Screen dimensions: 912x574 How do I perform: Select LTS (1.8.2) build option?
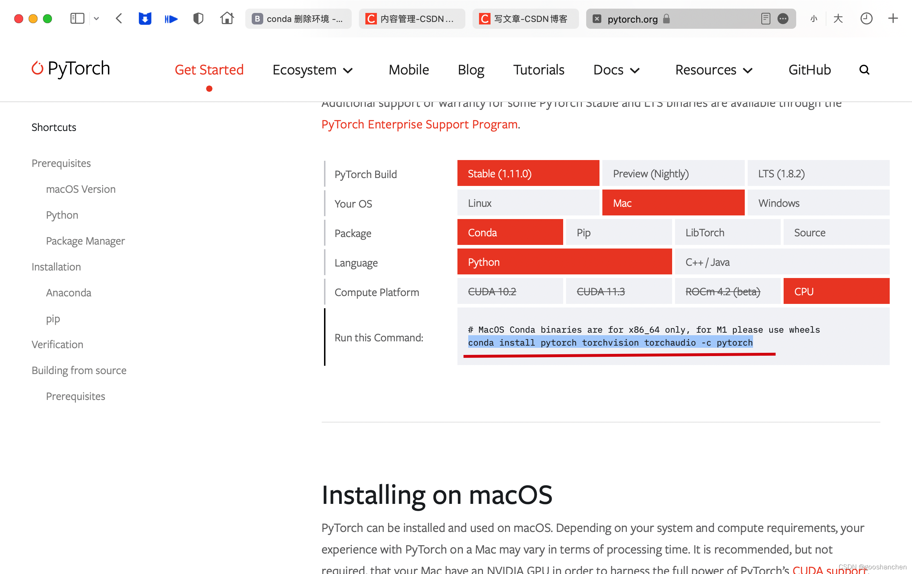pyautogui.click(x=818, y=173)
